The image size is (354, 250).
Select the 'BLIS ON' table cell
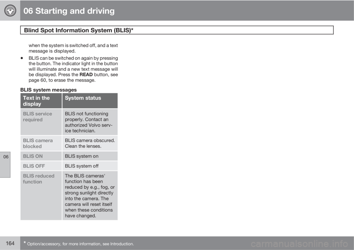[x=41, y=156]
